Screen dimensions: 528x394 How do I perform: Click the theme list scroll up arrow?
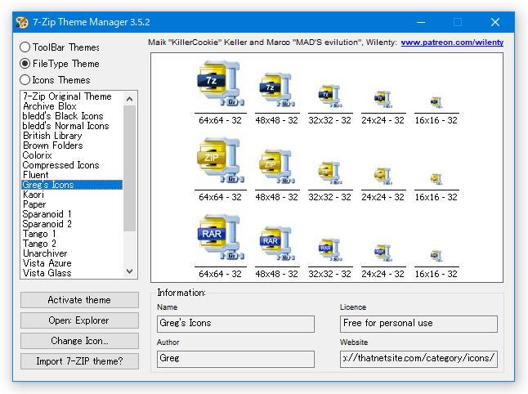[130, 99]
